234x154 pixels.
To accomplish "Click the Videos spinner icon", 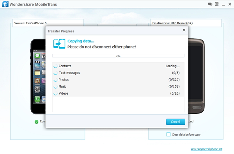I will [x=55, y=93].
